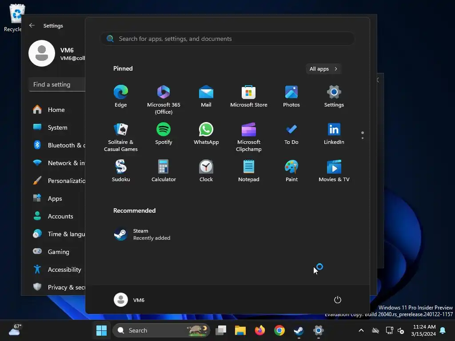This screenshot has width=455, height=341.
Task: Open Paint from pinned apps
Action: (291, 171)
